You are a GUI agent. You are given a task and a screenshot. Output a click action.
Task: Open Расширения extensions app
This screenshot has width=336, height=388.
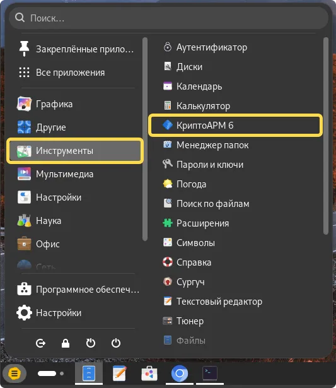click(235, 223)
